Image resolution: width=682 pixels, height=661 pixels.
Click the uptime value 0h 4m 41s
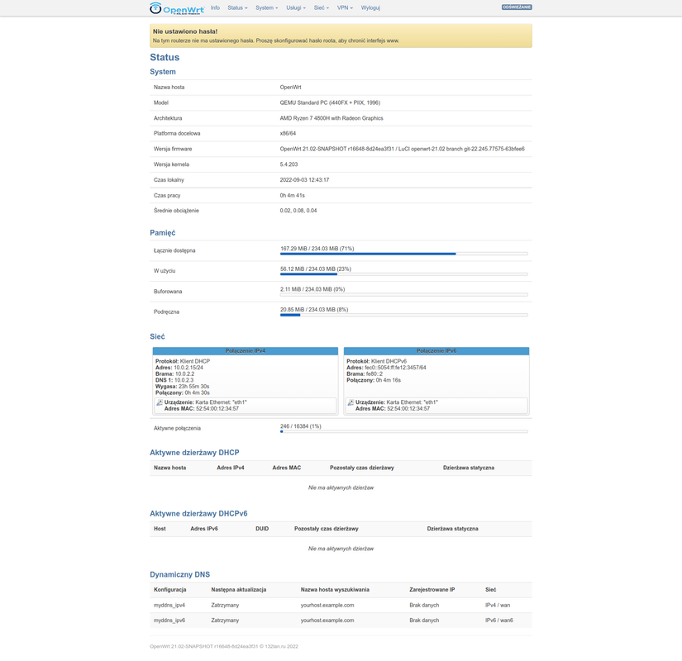293,195
